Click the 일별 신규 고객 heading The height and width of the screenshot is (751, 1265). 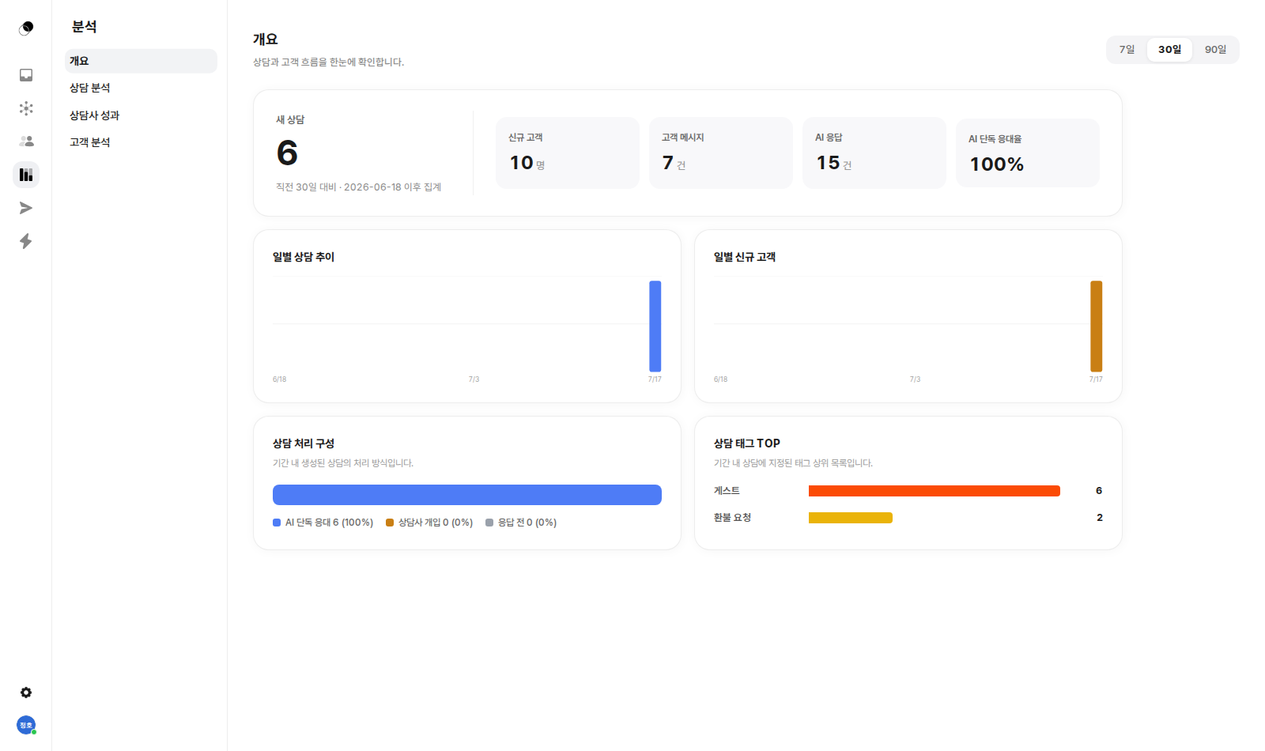(x=745, y=257)
